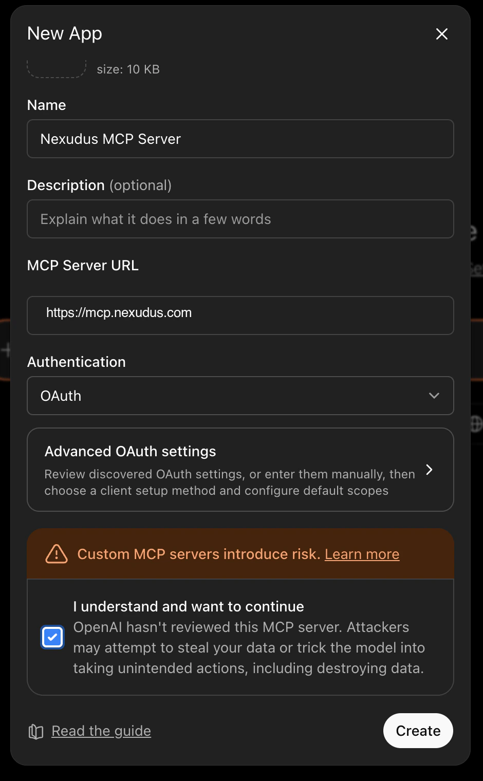Click the 'Advanced OAuth settings' heading
483x781 pixels.
(x=131, y=451)
